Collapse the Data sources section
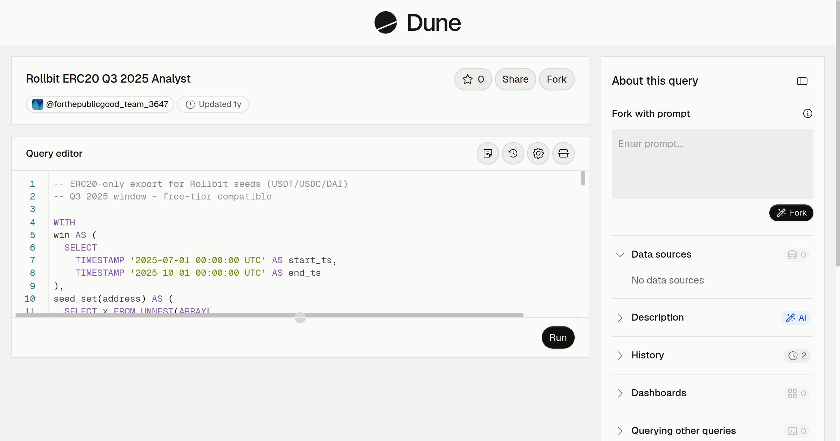This screenshot has width=840, height=441. coord(620,254)
